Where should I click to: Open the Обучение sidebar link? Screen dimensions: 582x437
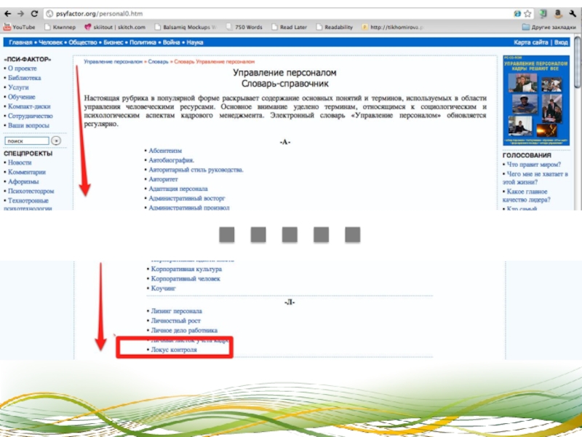[x=22, y=97]
